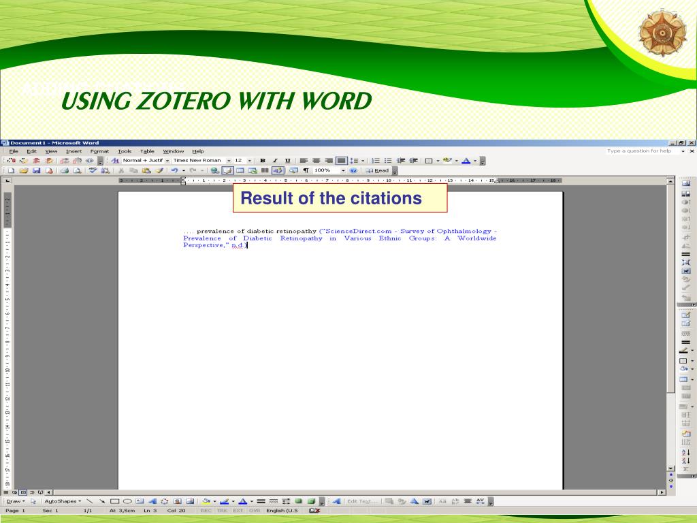This screenshot has width=697, height=523.
Task: Expand the Highlight color dropdown arrow
Action: [x=457, y=161]
